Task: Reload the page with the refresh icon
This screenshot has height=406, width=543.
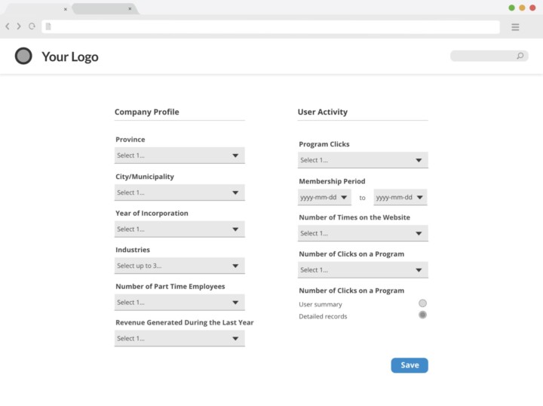Action: 32,26
